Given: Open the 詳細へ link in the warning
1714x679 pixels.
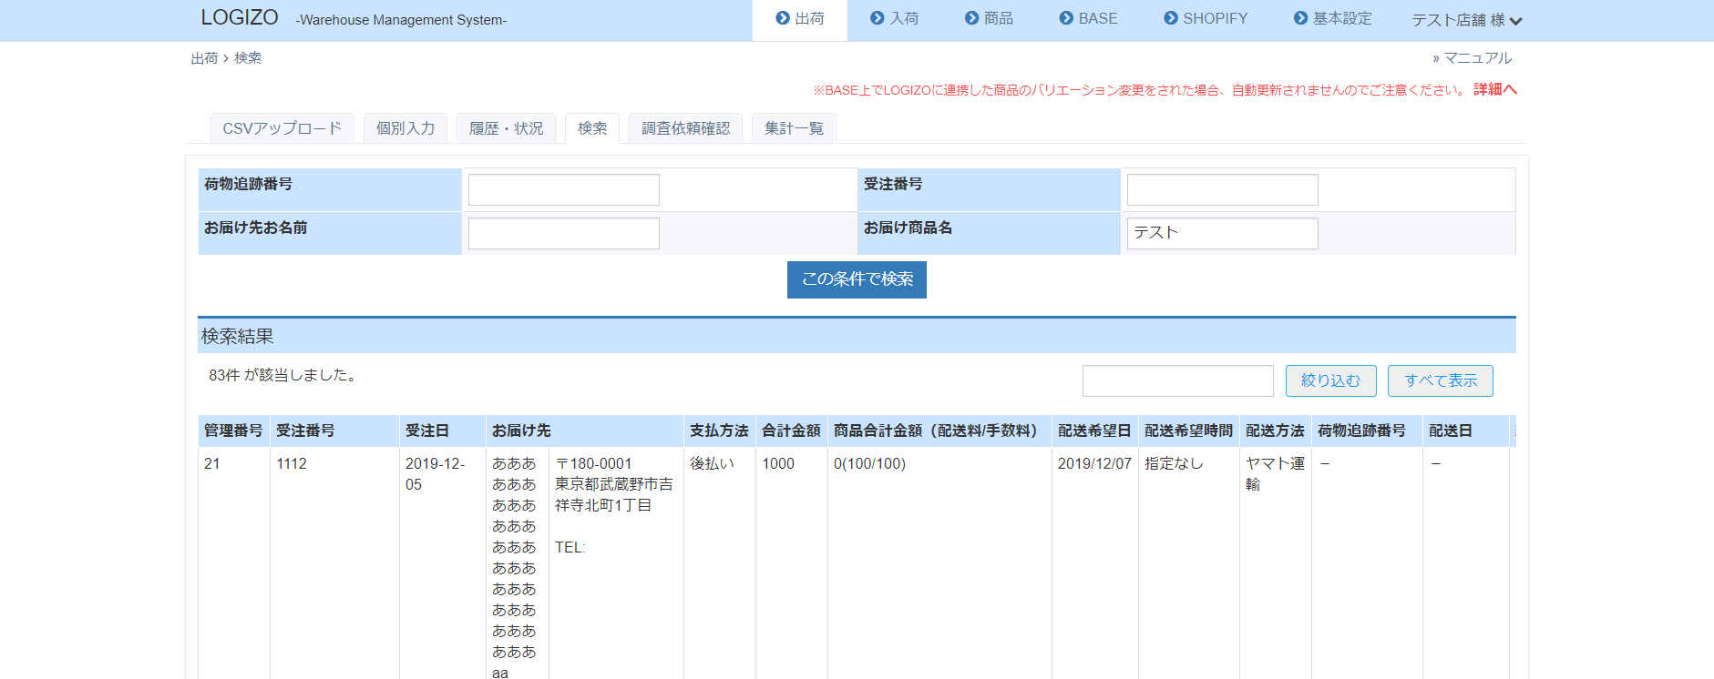Looking at the screenshot, I should tap(1495, 89).
